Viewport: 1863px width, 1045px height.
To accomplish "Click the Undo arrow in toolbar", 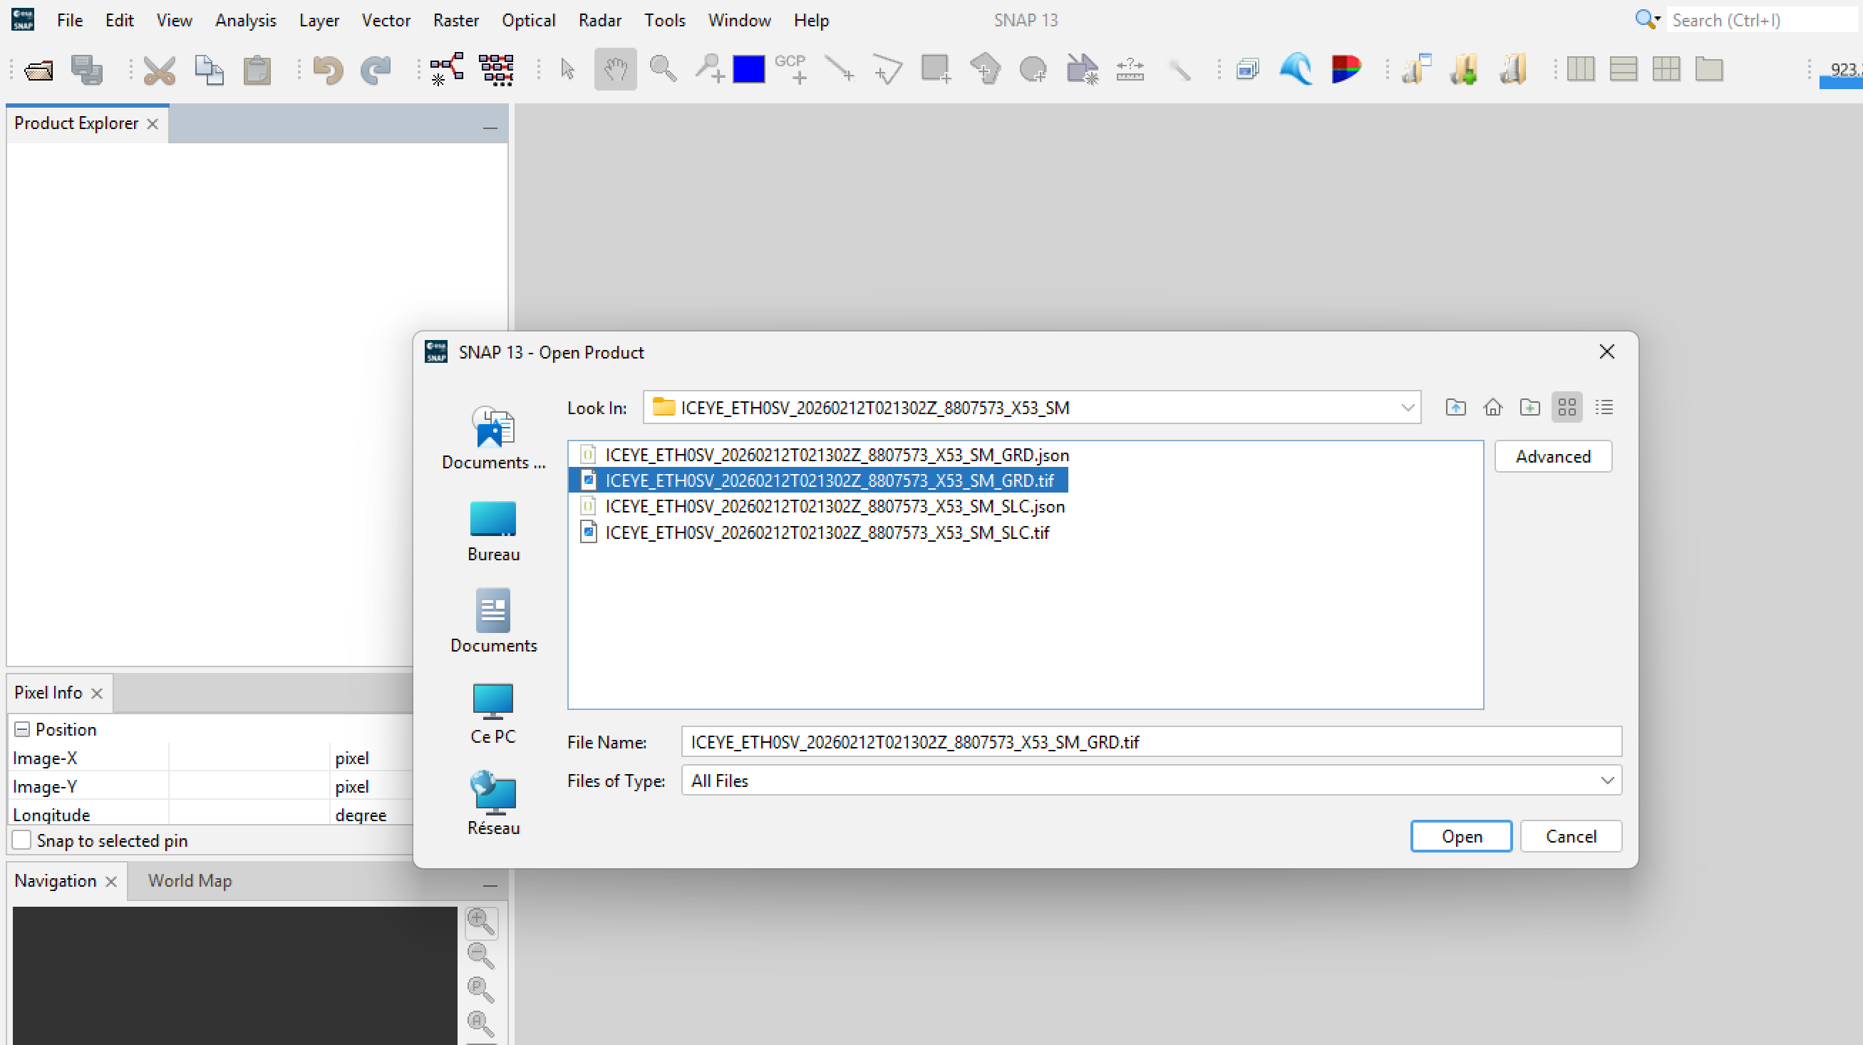I will click(328, 70).
